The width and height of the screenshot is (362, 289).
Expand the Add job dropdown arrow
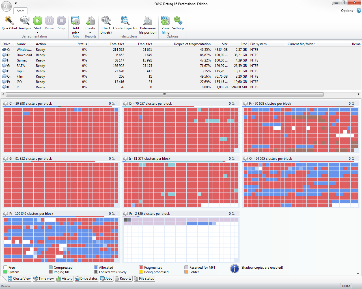[x=78, y=32]
